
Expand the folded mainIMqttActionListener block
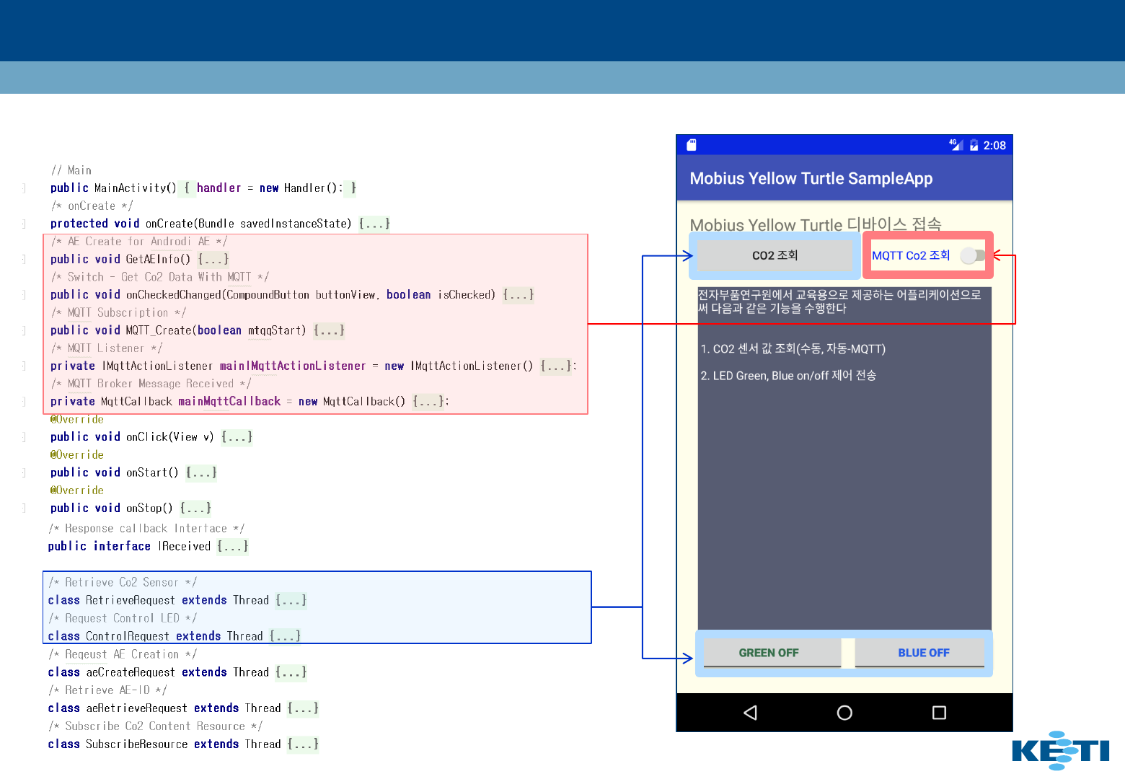[x=557, y=366]
